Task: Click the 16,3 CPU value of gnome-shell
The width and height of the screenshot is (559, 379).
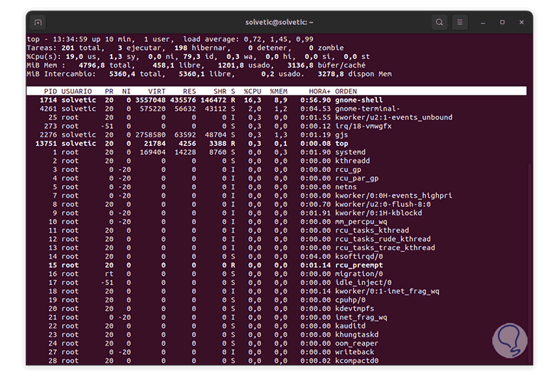Action: pos(252,100)
